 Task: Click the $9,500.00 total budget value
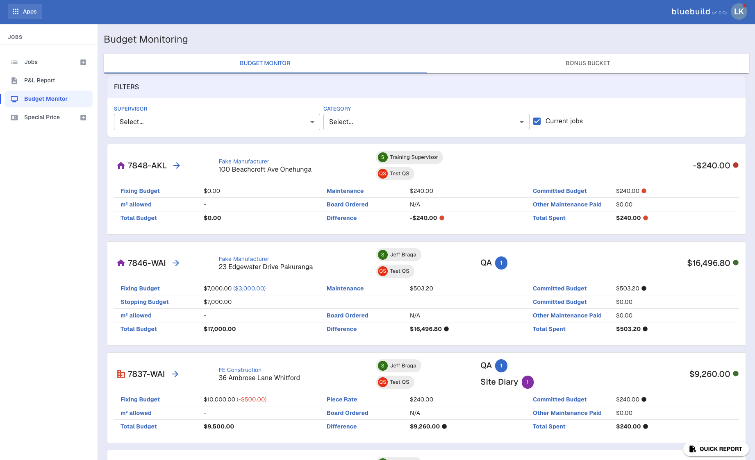click(219, 426)
